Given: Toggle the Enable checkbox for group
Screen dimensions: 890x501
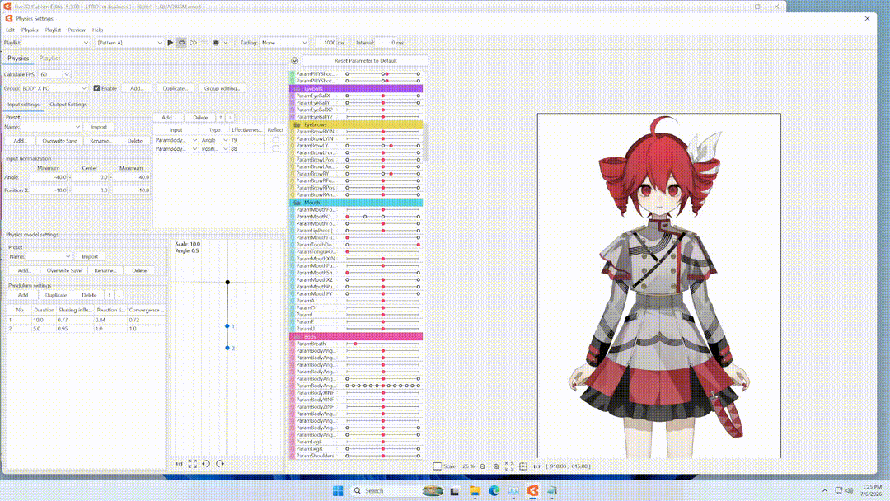Looking at the screenshot, I should pos(96,88).
